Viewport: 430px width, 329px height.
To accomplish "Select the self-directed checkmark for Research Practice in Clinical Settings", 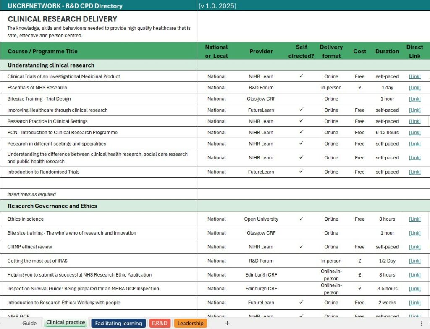I will (x=301, y=120).
